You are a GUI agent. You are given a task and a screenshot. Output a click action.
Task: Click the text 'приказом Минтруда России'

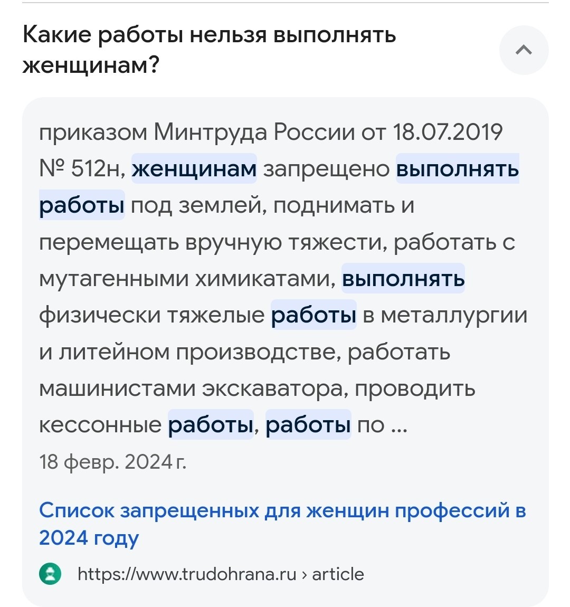click(x=197, y=132)
